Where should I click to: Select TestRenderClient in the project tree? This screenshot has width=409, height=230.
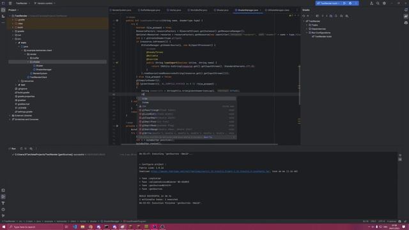[37, 77]
